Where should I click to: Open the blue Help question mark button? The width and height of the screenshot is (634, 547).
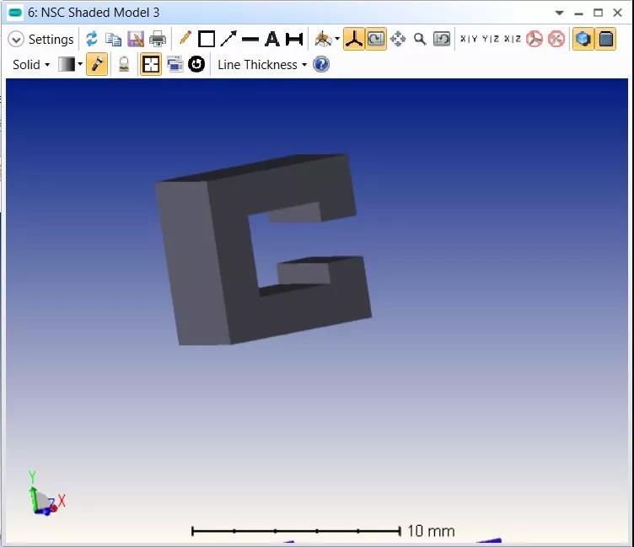(x=321, y=64)
